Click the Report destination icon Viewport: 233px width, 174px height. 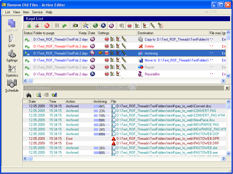141,67
